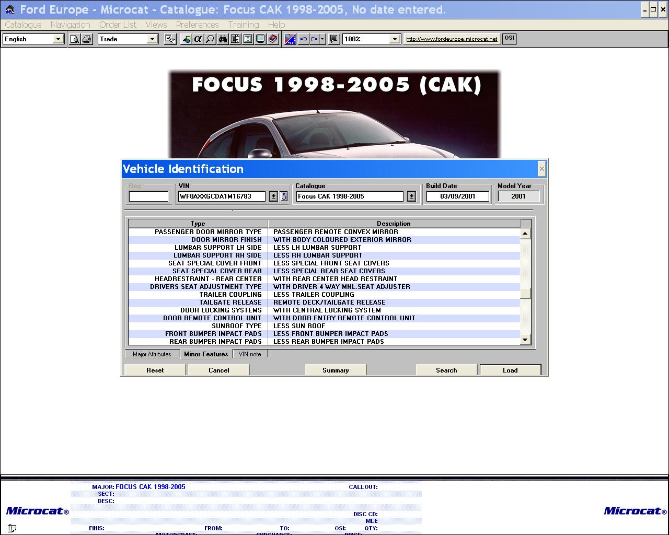The width and height of the screenshot is (669, 535).
Task: Click the monitor screen icon
Action: click(x=260, y=39)
